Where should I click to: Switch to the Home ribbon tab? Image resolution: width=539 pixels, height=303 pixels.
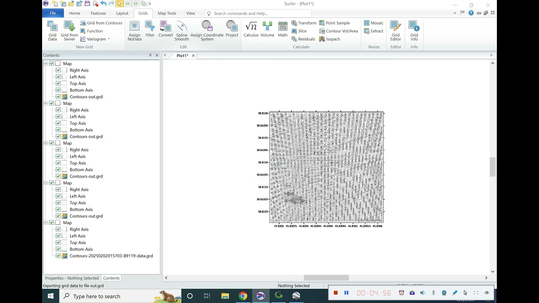pos(75,13)
